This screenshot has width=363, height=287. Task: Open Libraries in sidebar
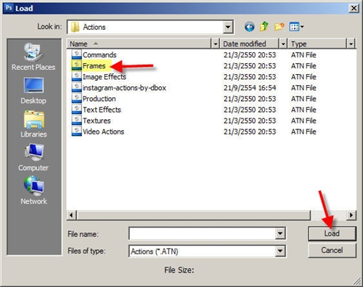pyautogui.click(x=33, y=124)
